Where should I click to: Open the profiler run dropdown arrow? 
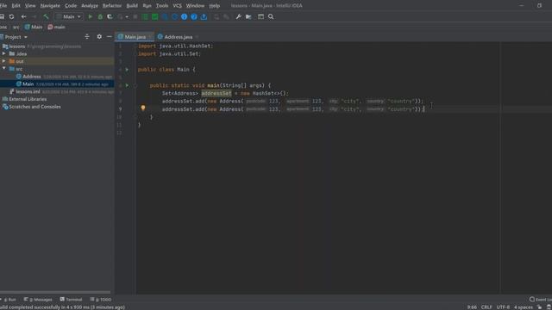[127, 16]
